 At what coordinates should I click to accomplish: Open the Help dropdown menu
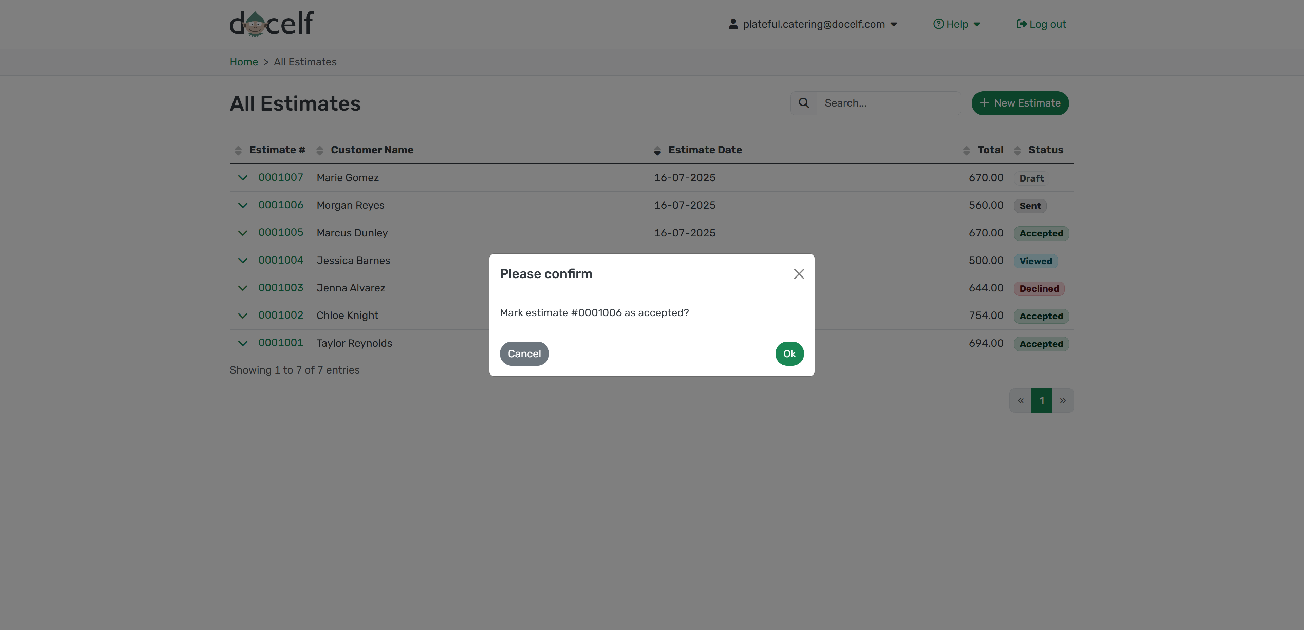[957, 24]
